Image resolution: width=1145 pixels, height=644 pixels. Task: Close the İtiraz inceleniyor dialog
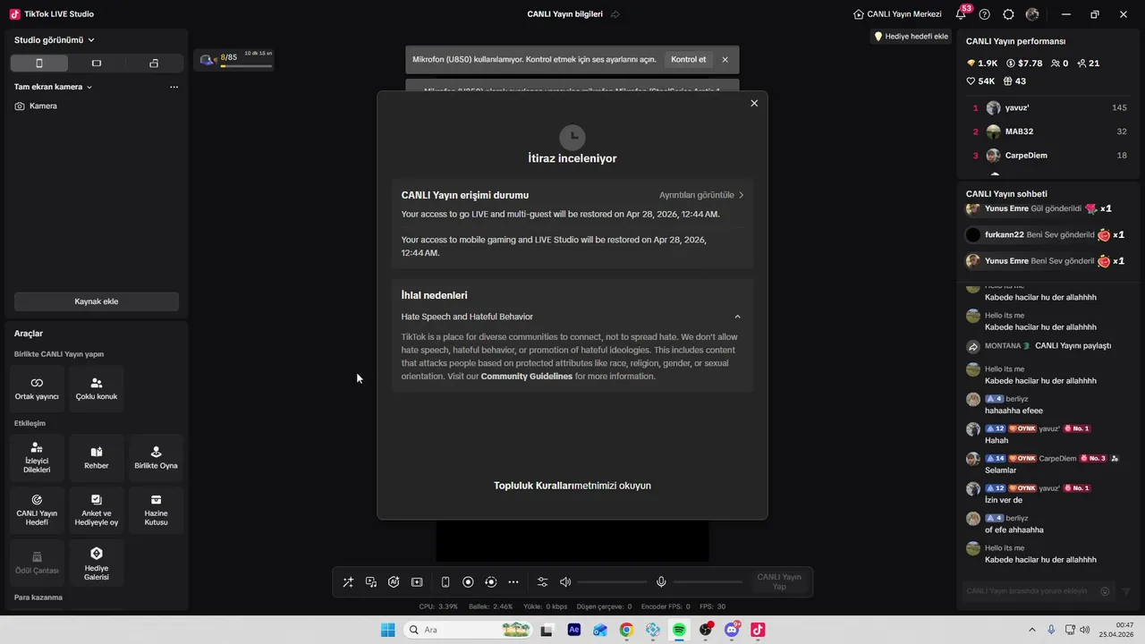click(754, 103)
